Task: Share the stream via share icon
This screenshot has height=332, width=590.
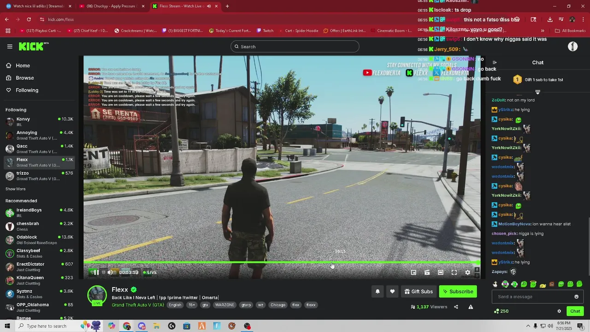Action: click(x=456, y=307)
